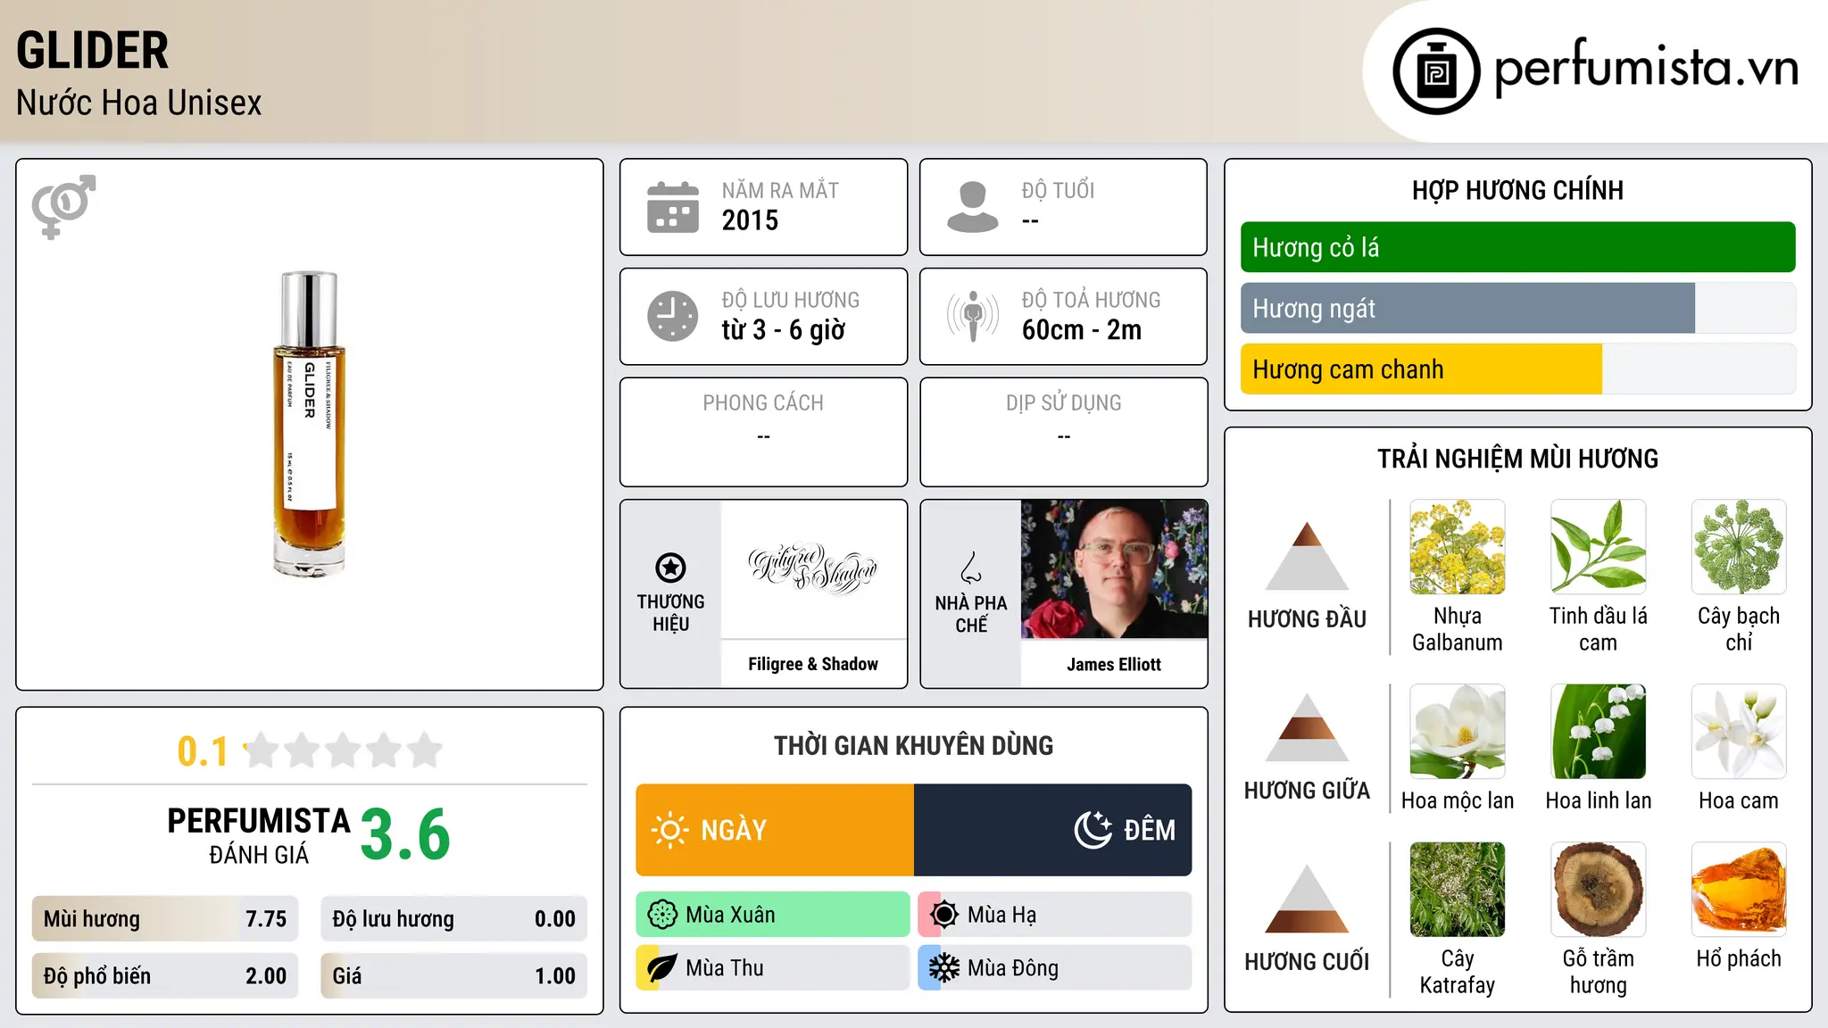The height and width of the screenshot is (1028, 1828).
Task: Click the unisex gender symbol icon
Action: coord(63,206)
